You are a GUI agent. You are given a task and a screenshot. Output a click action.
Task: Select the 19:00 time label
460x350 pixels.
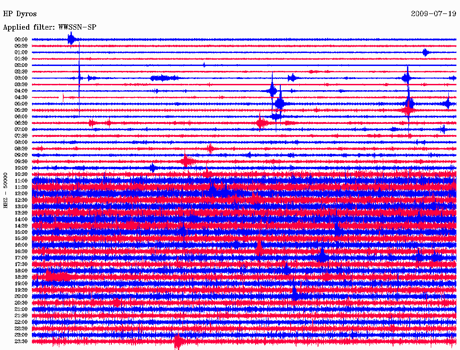21,284
